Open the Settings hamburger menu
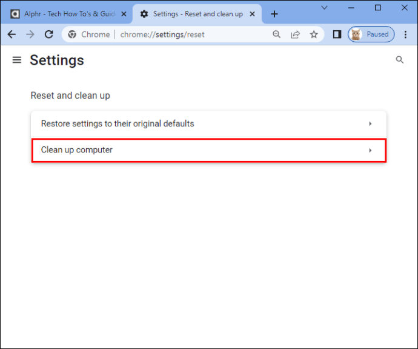 17,60
